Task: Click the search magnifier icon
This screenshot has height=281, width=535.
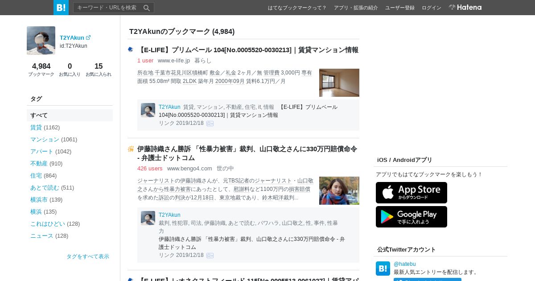Action: pyautogui.click(x=147, y=8)
